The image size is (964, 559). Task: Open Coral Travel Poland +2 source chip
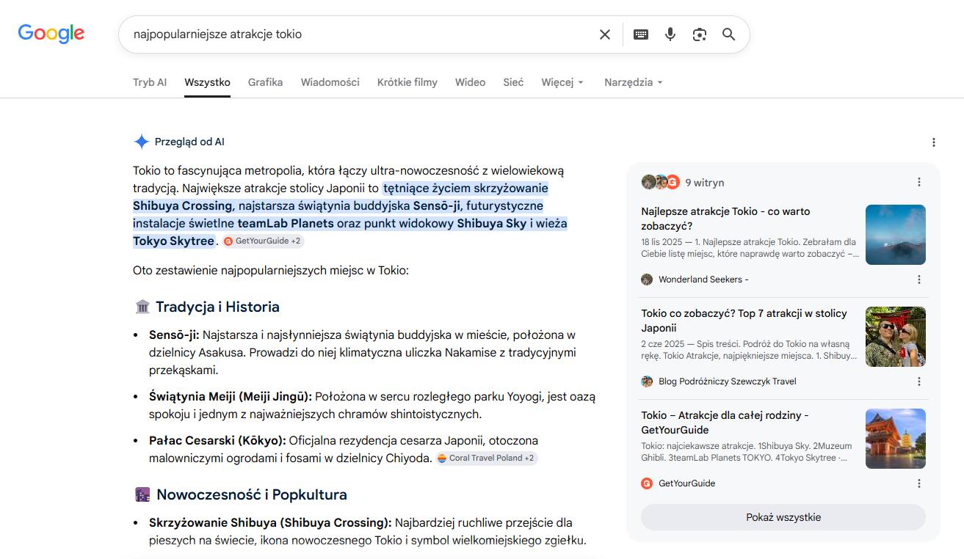[x=486, y=458]
